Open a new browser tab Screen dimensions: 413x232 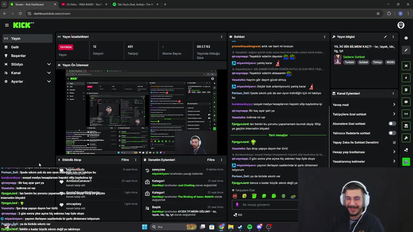[x=165, y=5]
